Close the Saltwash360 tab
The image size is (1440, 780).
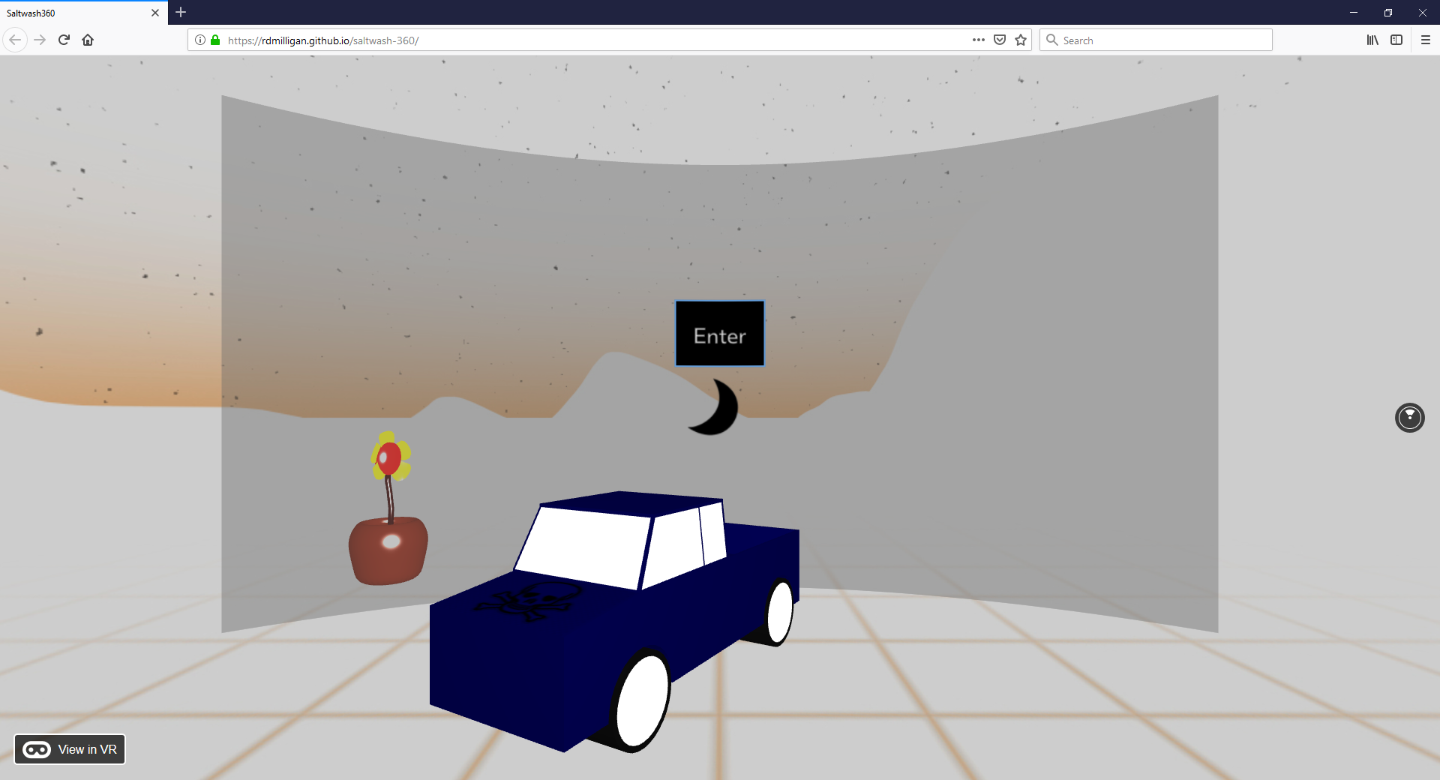pyautogui.click(x=155, y=13)
